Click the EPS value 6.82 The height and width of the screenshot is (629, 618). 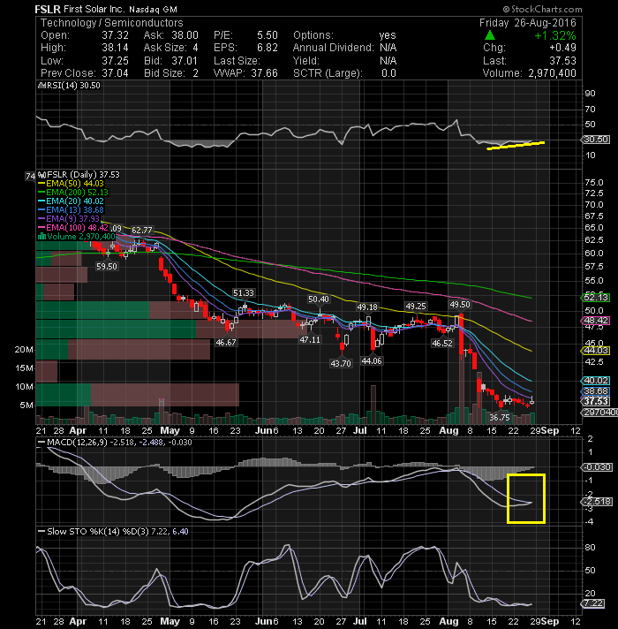tap(268, 48)
